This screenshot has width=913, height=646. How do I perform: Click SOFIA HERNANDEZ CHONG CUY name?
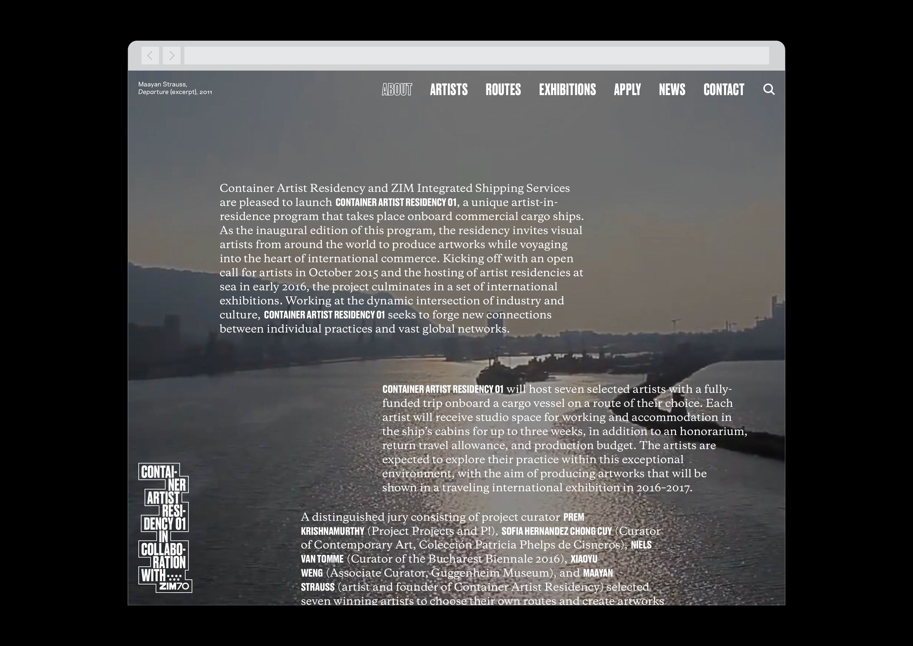coord(556,531)
